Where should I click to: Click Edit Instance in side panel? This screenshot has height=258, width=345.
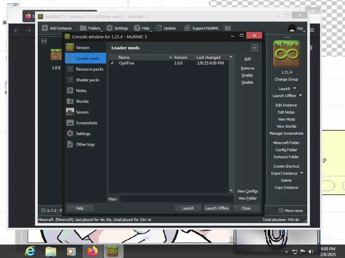[286, 105]
